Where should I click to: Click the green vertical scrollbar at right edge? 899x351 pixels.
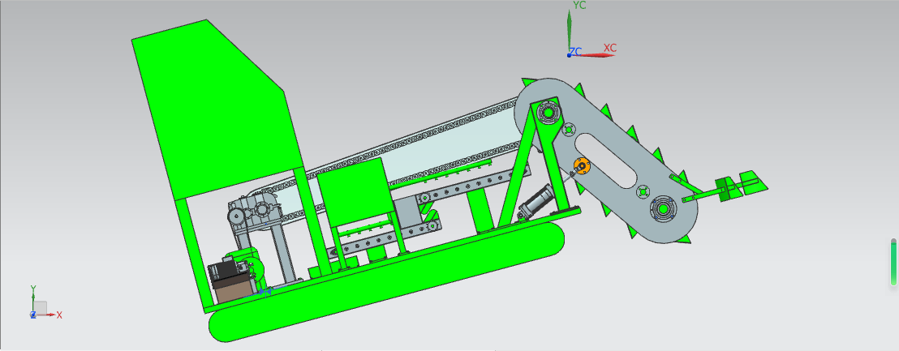tap(893, 263)
